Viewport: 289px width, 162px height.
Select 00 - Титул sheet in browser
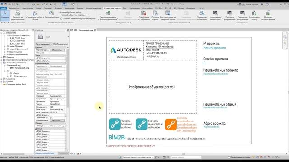pyautogui.click(x=14, y=73)
